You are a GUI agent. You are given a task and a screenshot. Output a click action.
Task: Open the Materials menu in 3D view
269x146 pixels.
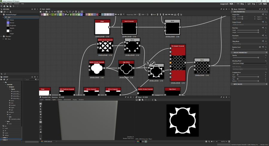coord(48,99)
